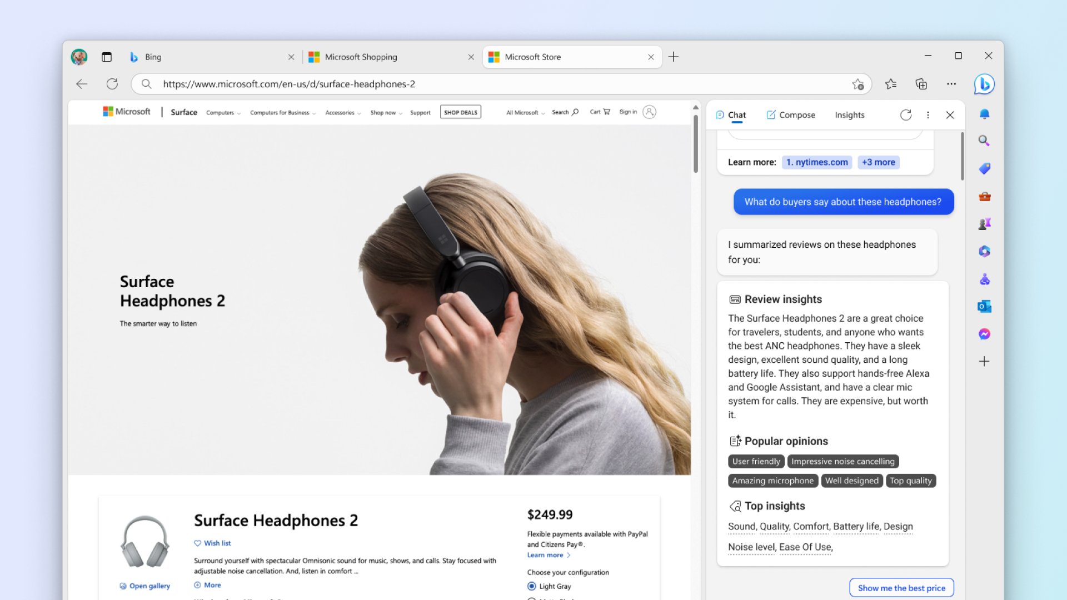
Task: Open Messenger from the Edge sidebar
Action: click(x=984, y=334)
